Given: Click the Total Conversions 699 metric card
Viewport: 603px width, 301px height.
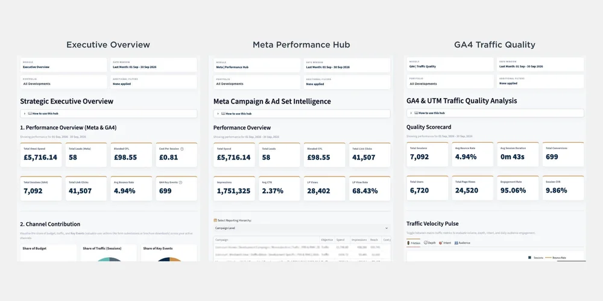Looking at the screenshot, I should tap(563, 154).
